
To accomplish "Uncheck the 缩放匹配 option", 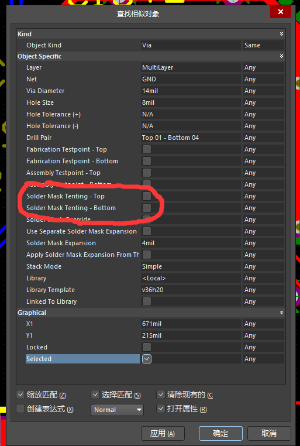I will tap(20, 394).
